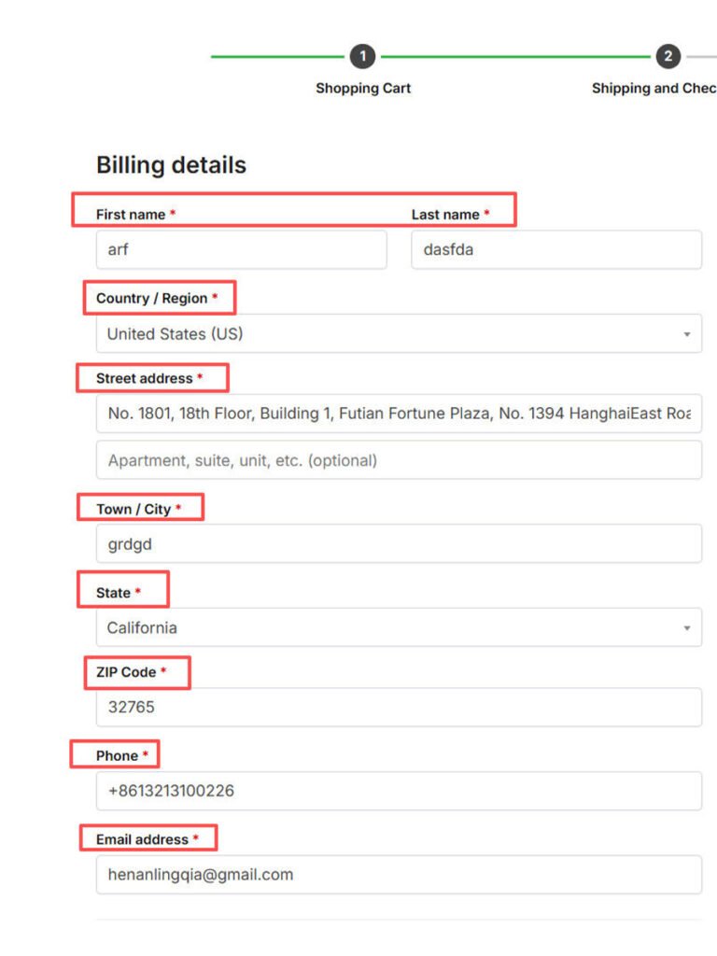The width and height of the screenshot is (717, 956).
Task: Click the Email address label
Action: point(142,840)
